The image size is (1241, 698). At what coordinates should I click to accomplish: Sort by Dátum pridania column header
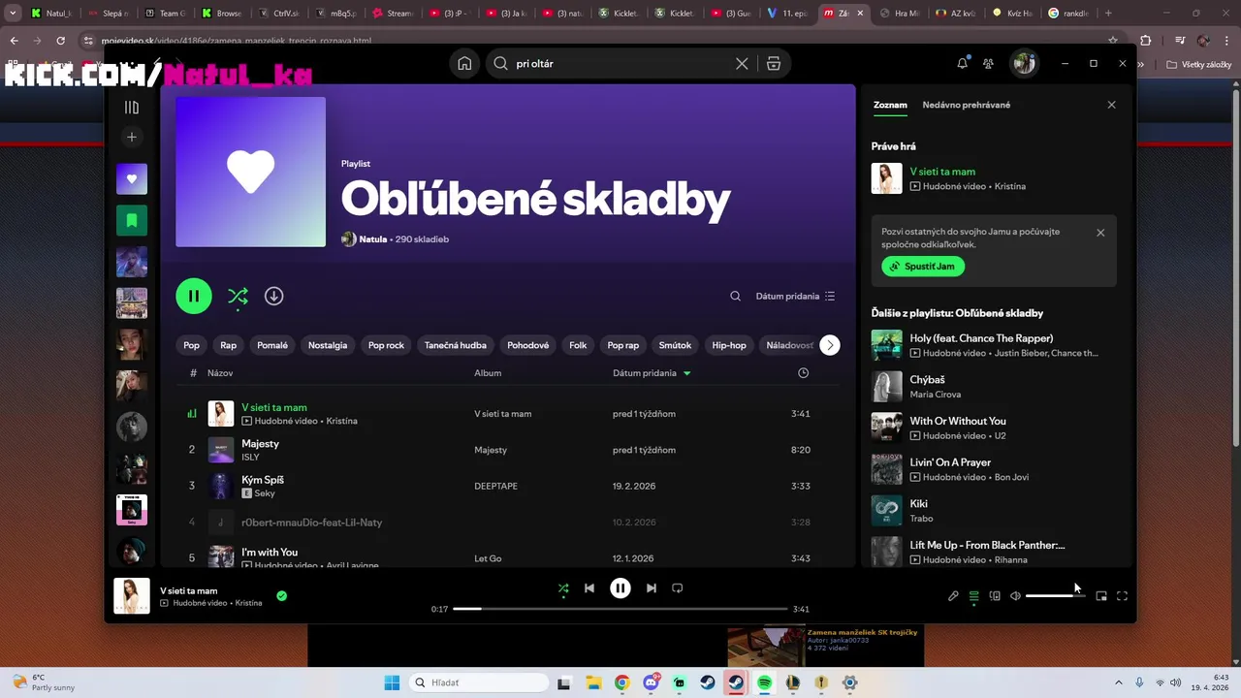click(652, 373)
